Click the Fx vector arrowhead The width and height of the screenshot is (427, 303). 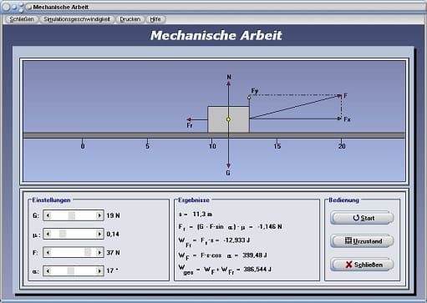point(339,119)
